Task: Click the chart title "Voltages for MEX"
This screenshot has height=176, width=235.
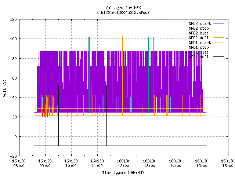Action: coord(123,8)
